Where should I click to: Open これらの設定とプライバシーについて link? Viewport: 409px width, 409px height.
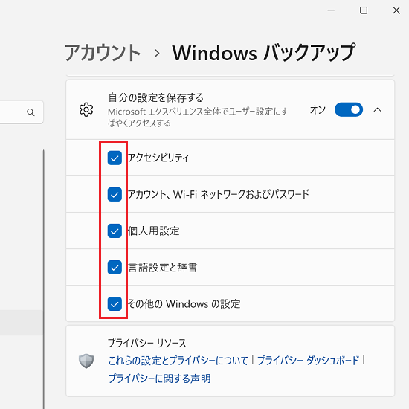(178, 361)
